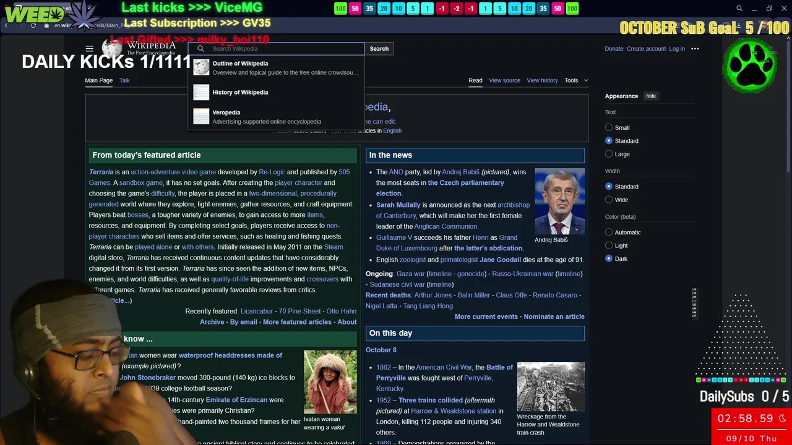Select Standard text size

coord(609,141)
